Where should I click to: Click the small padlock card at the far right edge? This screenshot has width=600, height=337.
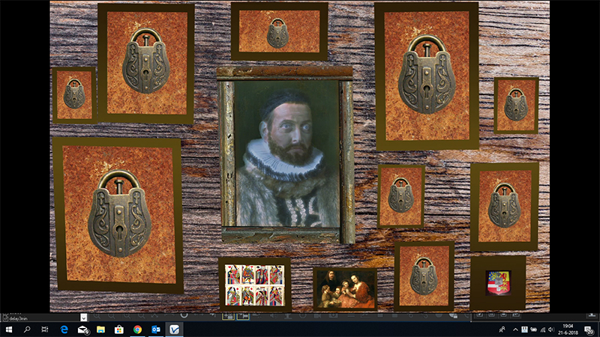(x=516, y=106)
